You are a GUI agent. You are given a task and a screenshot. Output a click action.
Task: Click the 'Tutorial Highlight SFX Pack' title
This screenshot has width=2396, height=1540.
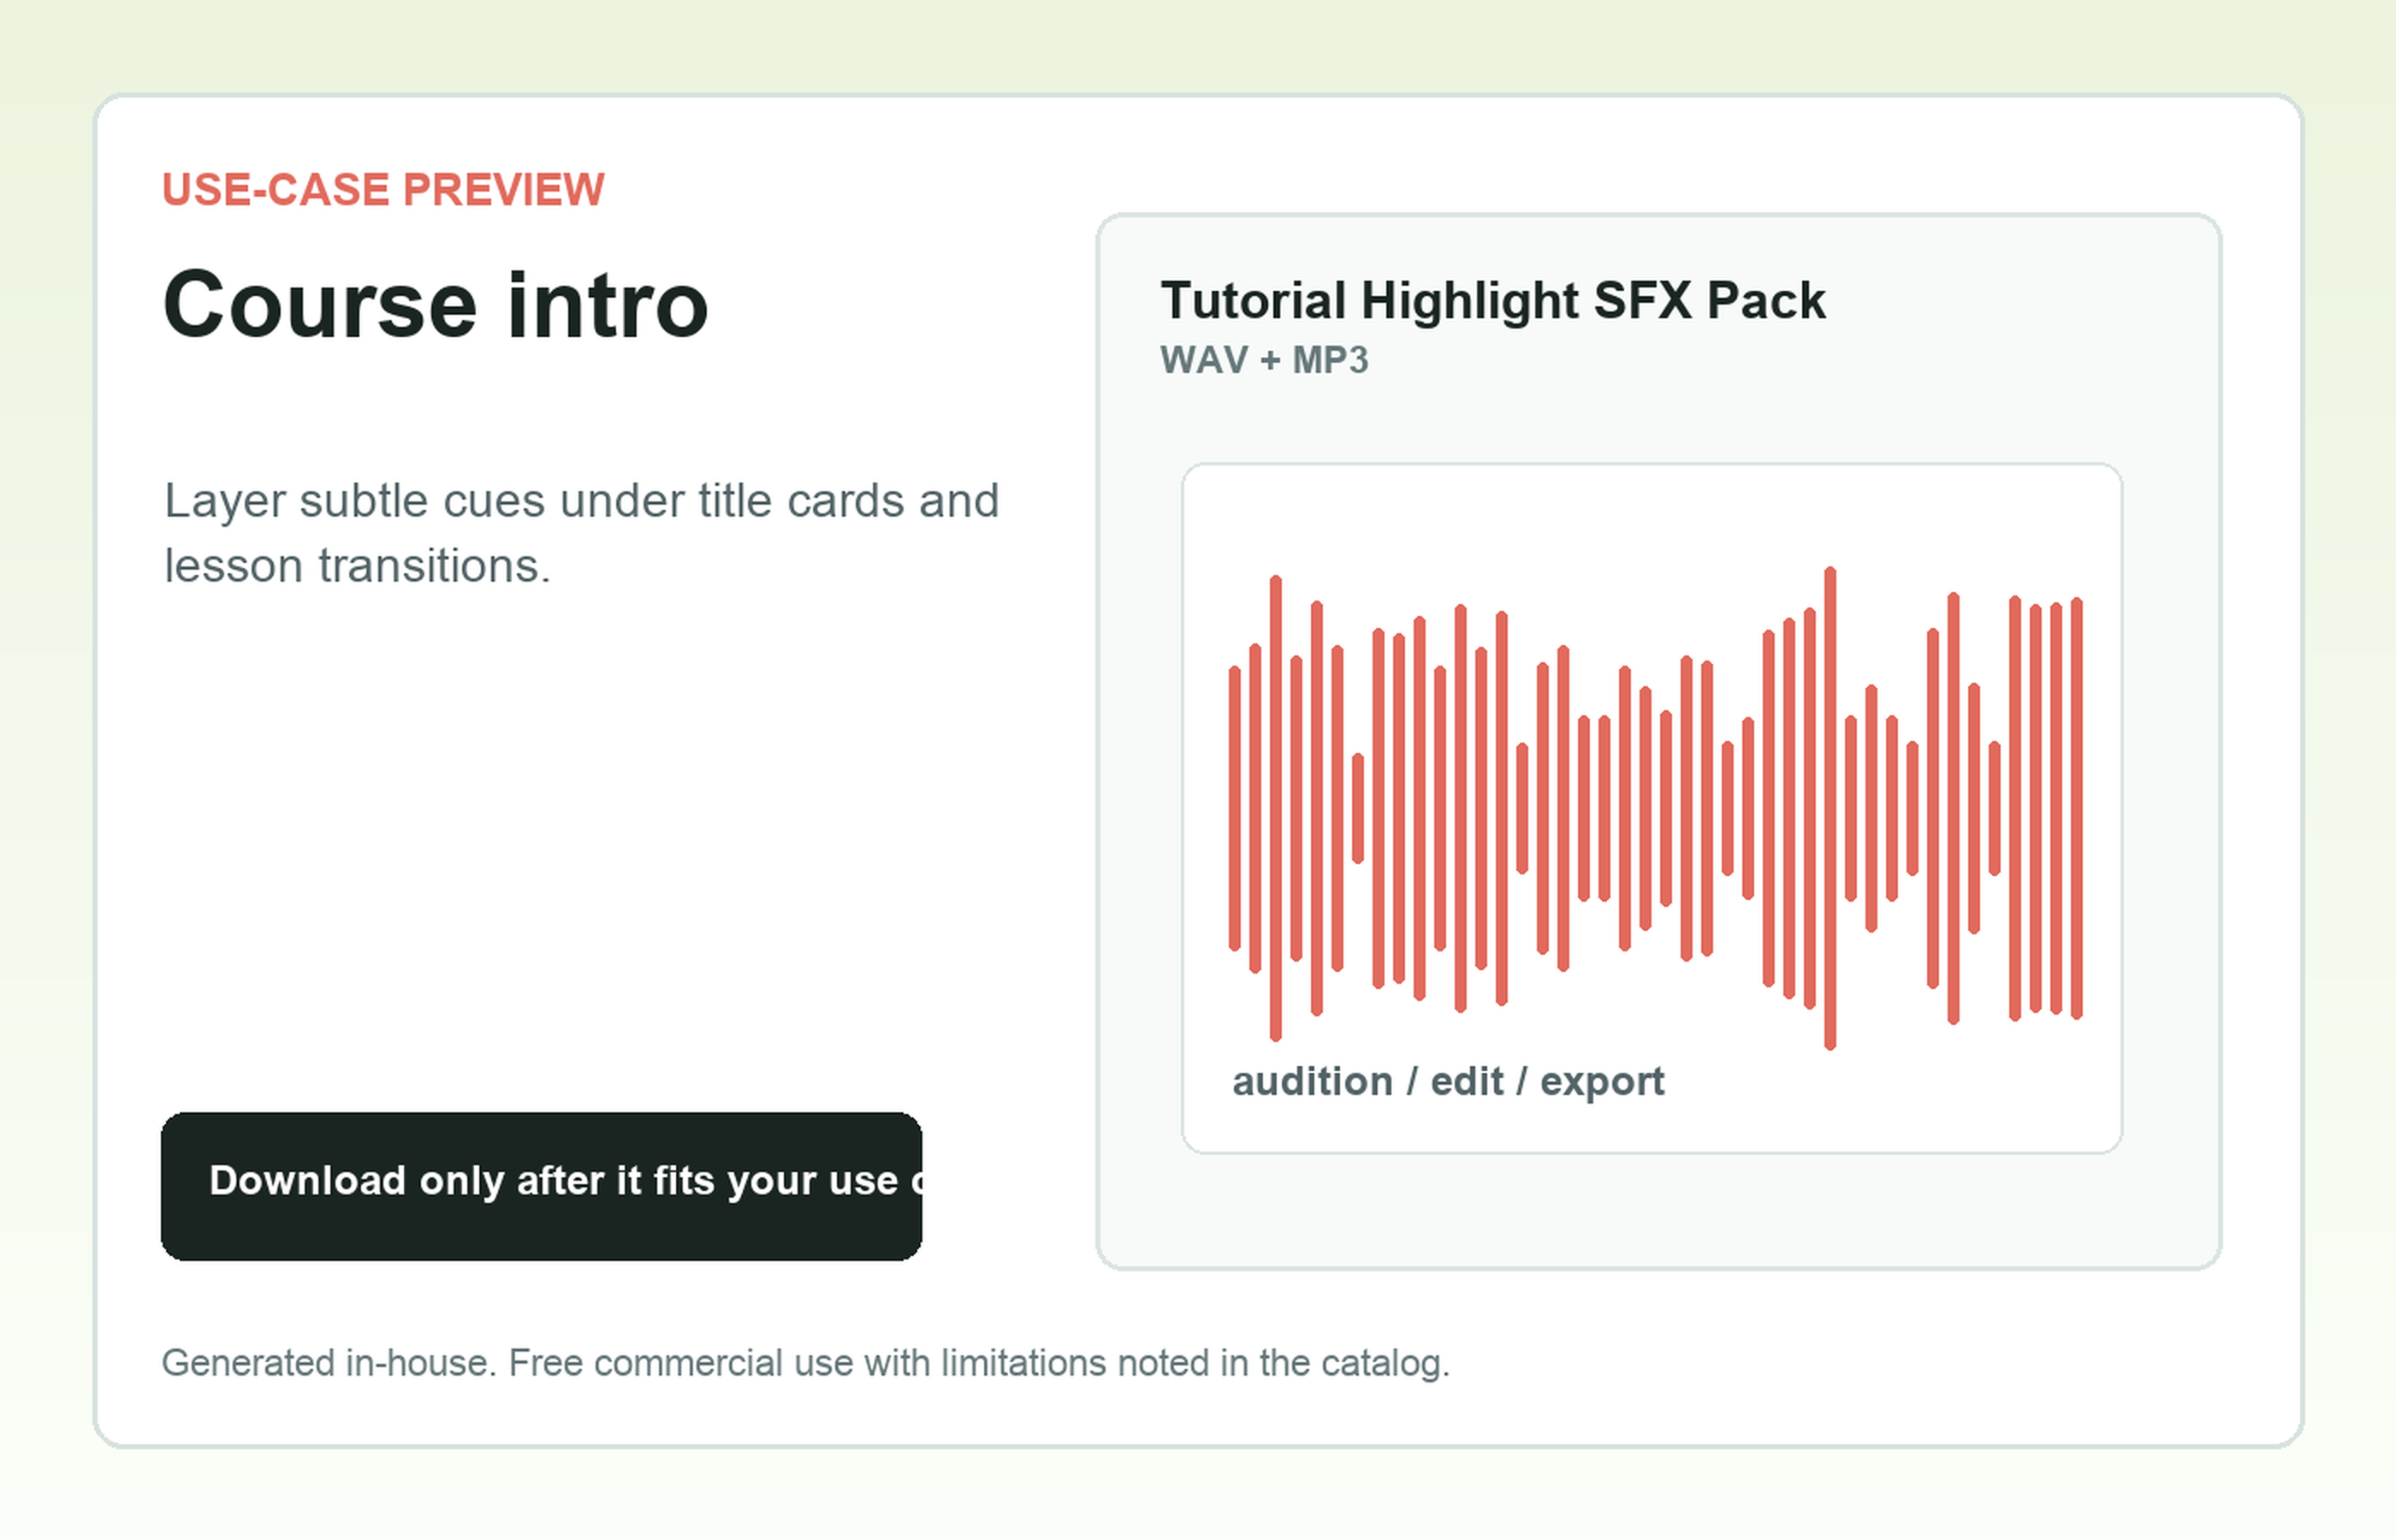(1493, 300)
